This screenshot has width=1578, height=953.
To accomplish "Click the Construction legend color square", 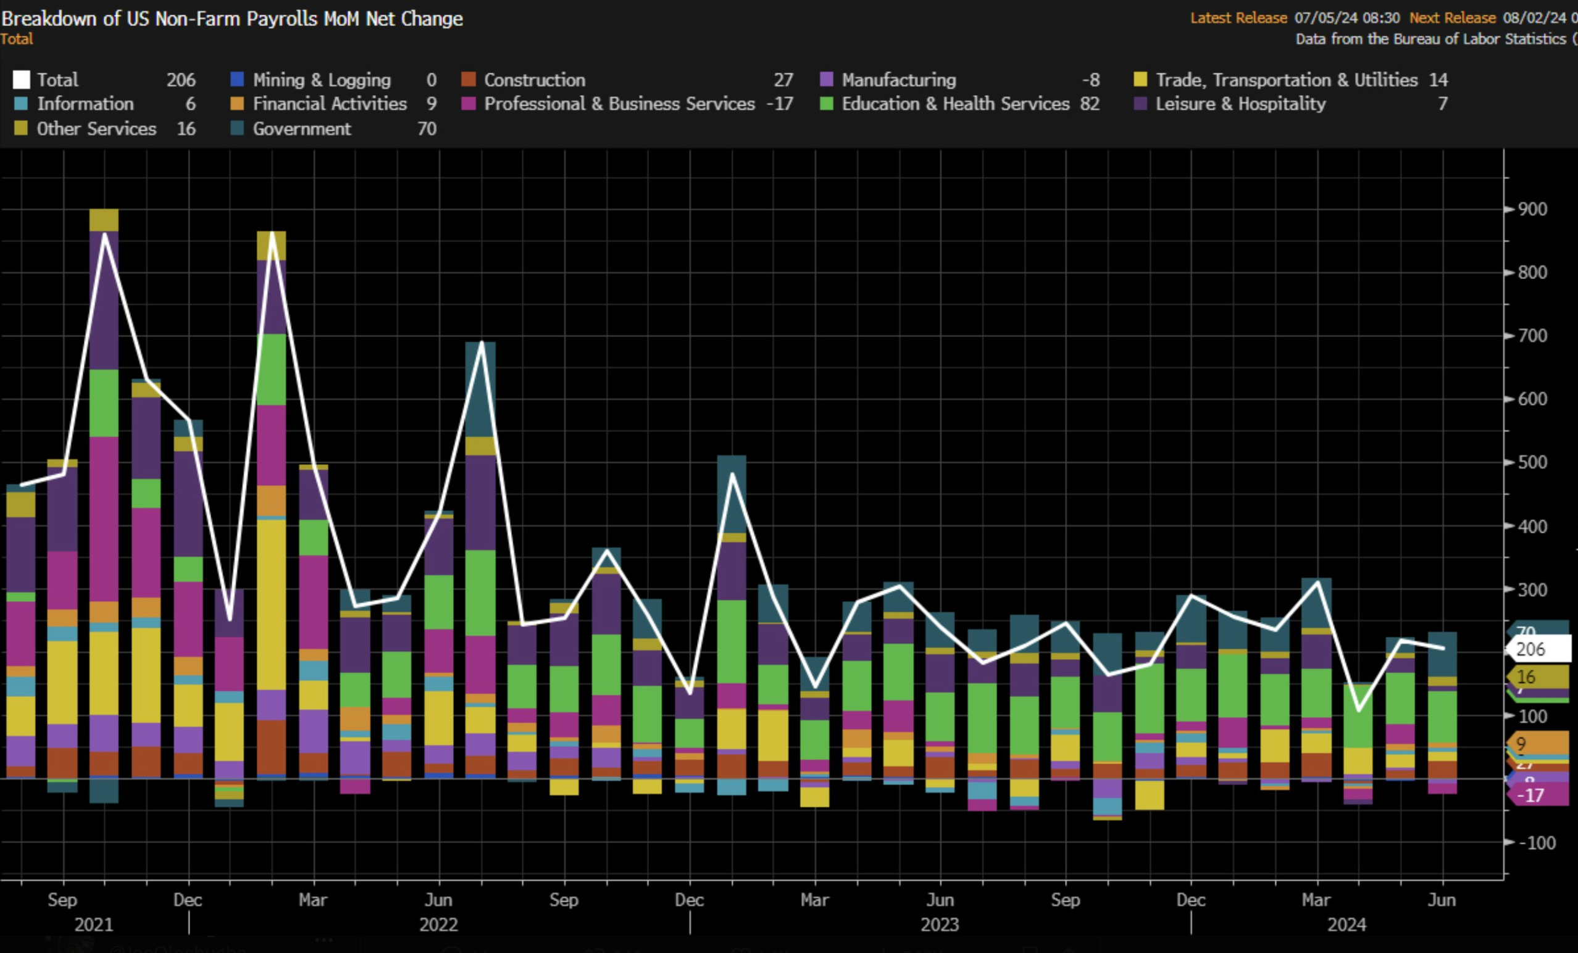I will point(468,80).
